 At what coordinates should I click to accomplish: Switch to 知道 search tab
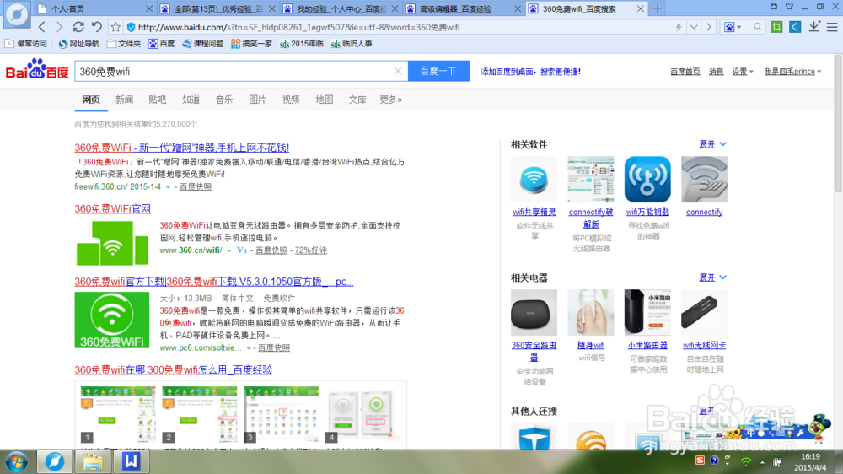(191, 100)
